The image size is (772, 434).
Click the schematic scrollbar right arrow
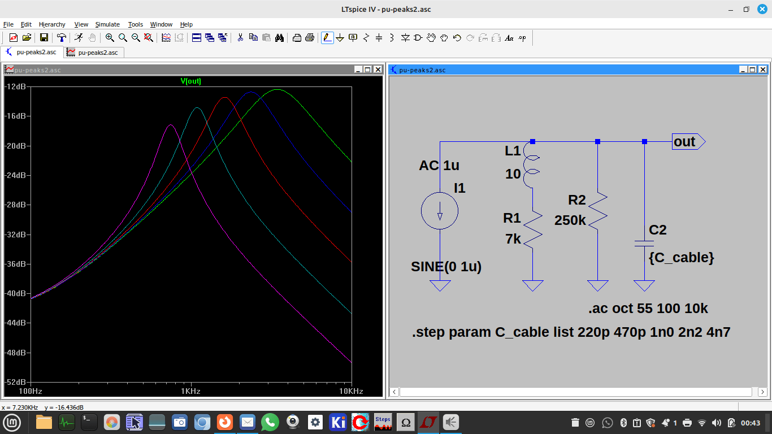[x=762, y=392]
